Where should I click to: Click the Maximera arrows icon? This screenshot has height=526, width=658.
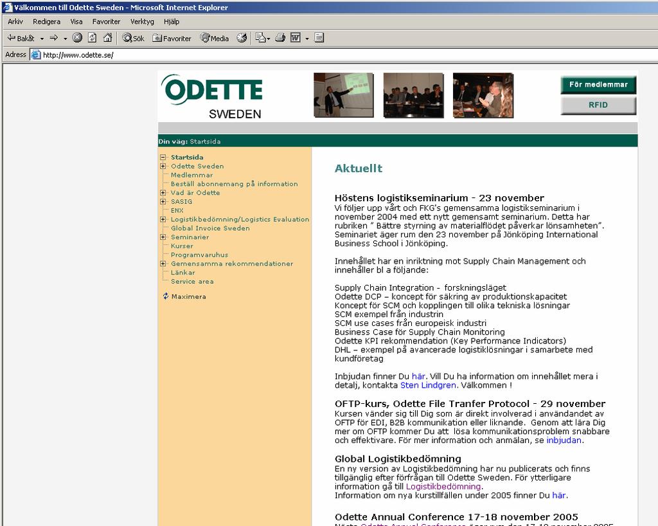tap(165, 296)
